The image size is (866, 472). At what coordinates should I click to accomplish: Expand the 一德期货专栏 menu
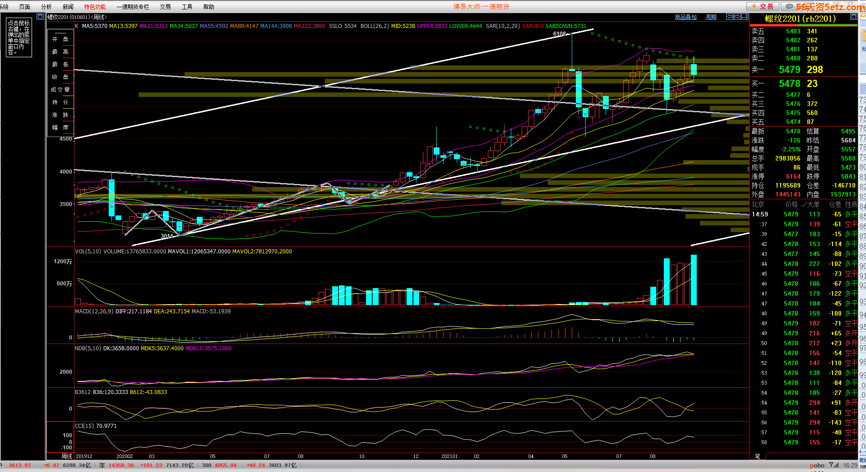[133, 7]
